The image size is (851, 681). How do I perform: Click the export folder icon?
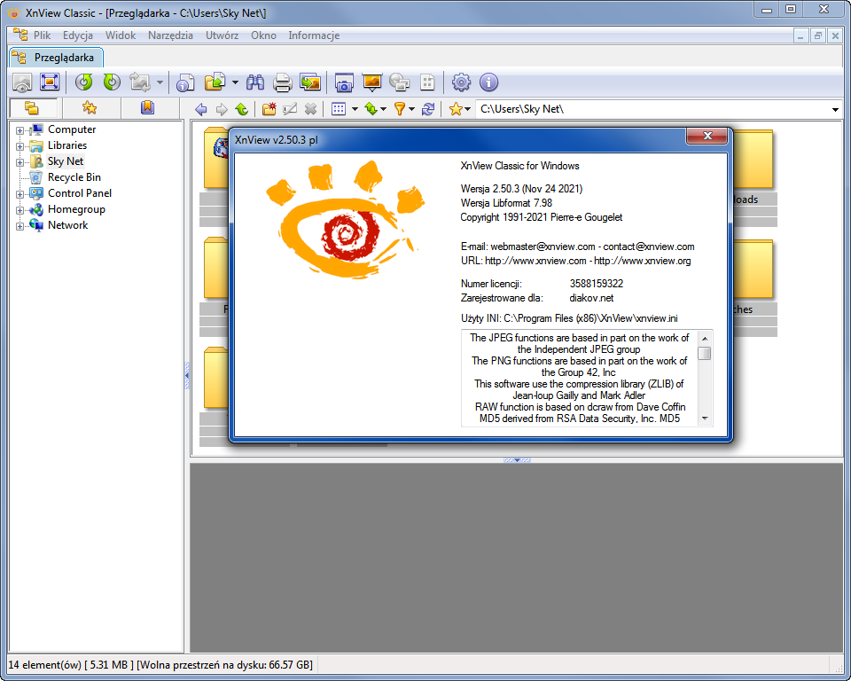click(215, 82)
